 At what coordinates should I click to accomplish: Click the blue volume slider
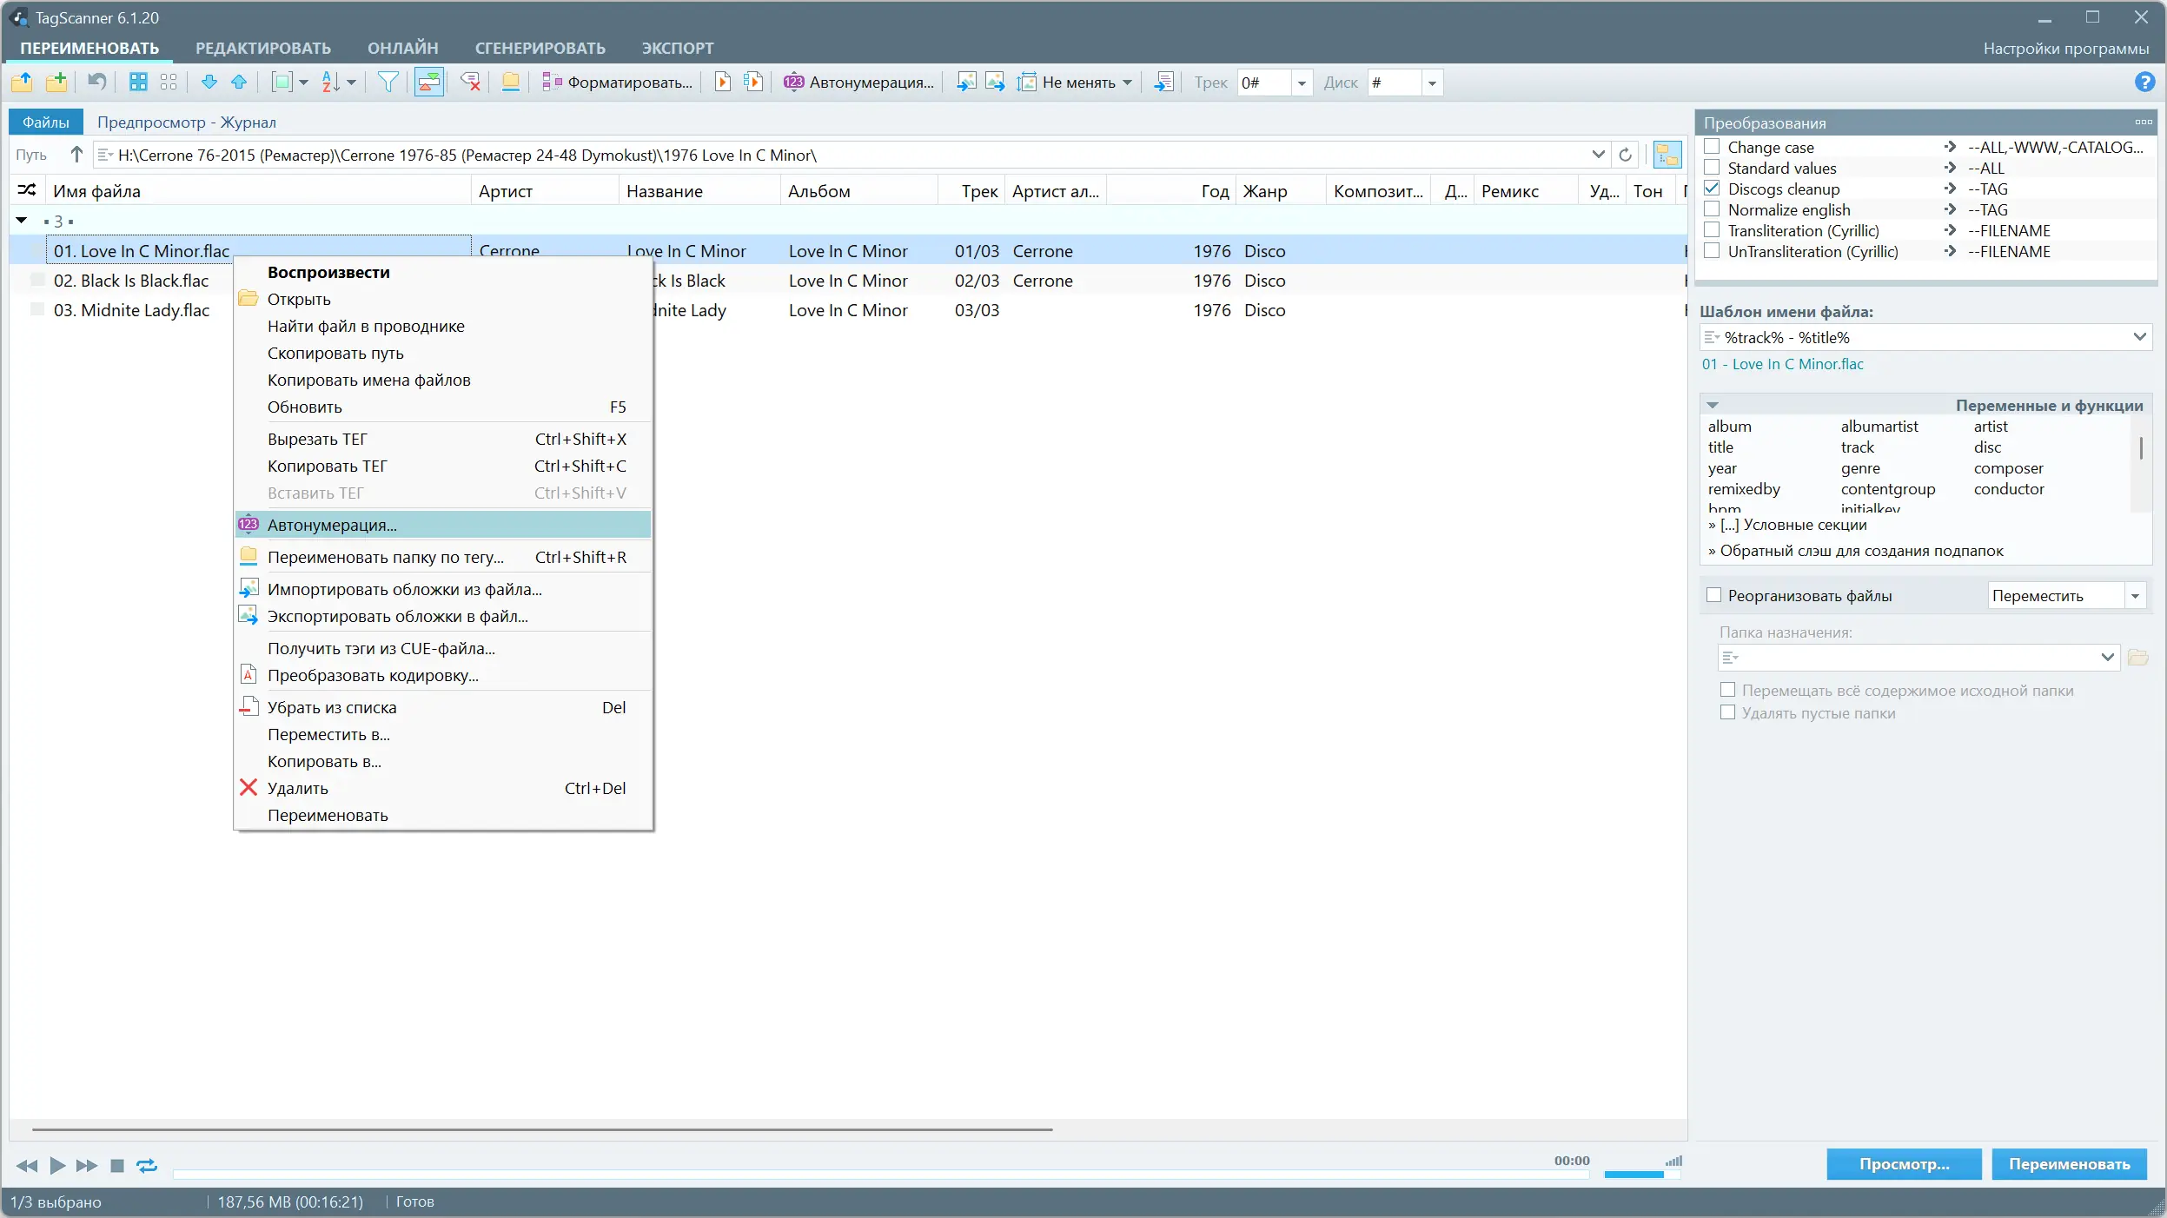pyautogui.click(x=1634, y=1174)
